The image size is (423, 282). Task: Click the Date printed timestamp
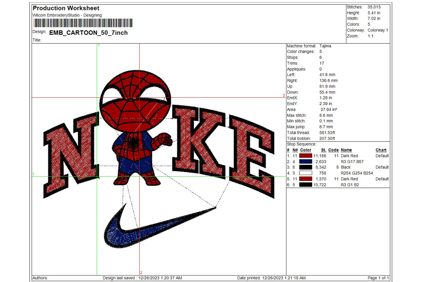[x=271, y=278]
